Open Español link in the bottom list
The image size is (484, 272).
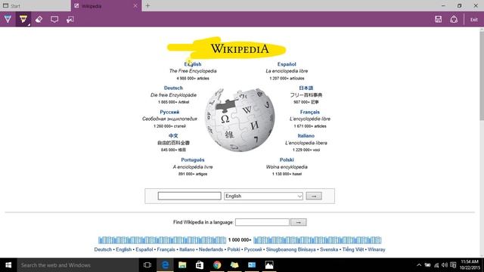pyautogui.click(x=144, y=249)
